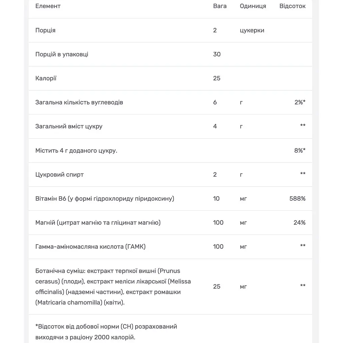
Task: Click the Елемент column header
Action: click(x=48, y=6)
